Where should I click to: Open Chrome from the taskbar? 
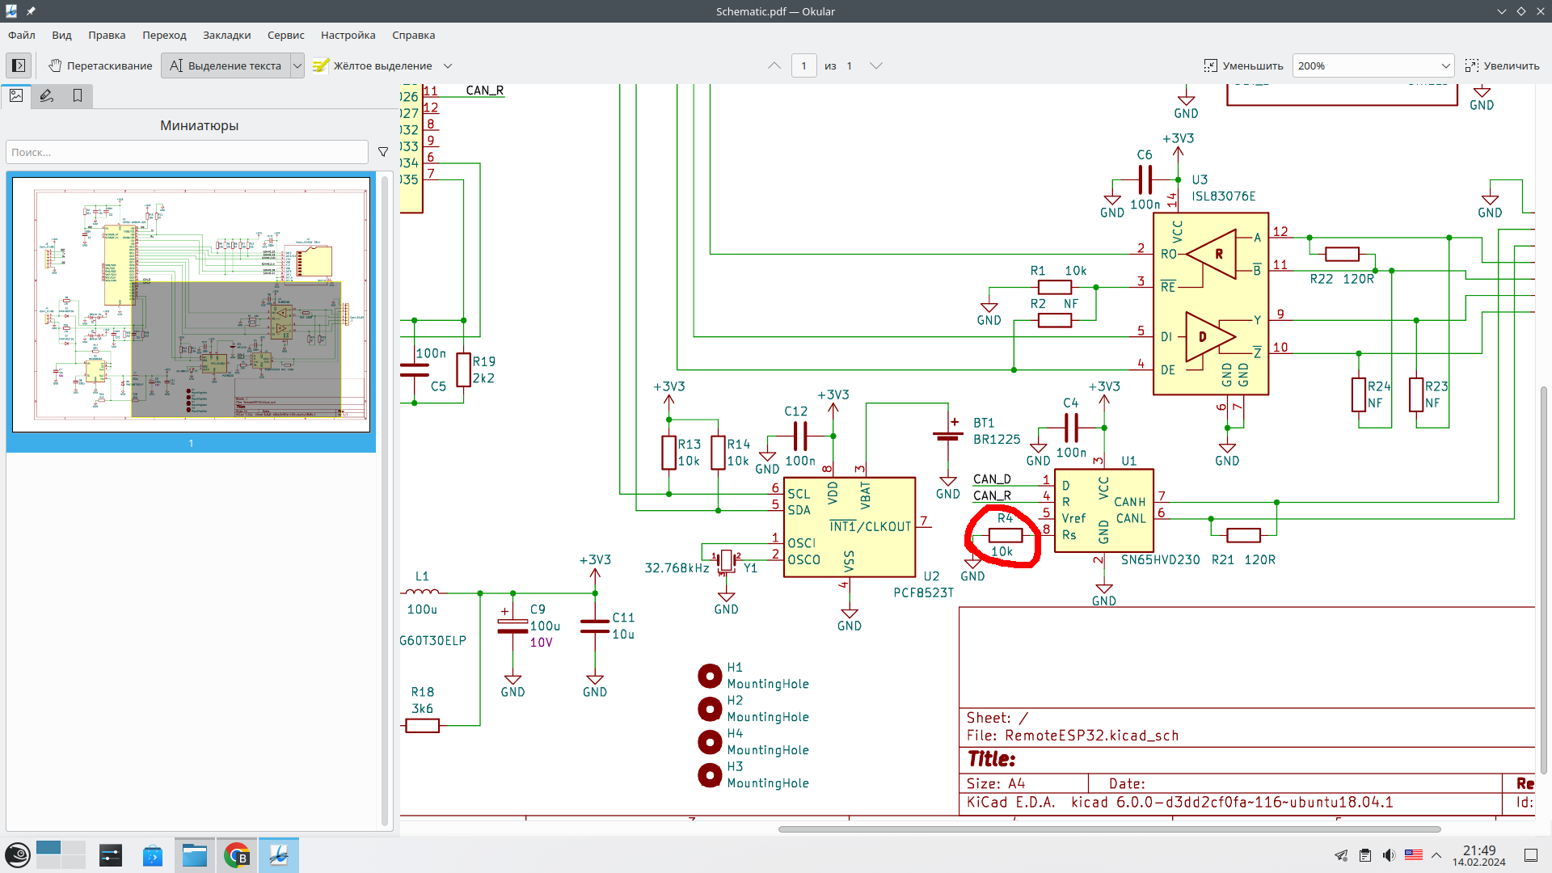click(236, 855)
